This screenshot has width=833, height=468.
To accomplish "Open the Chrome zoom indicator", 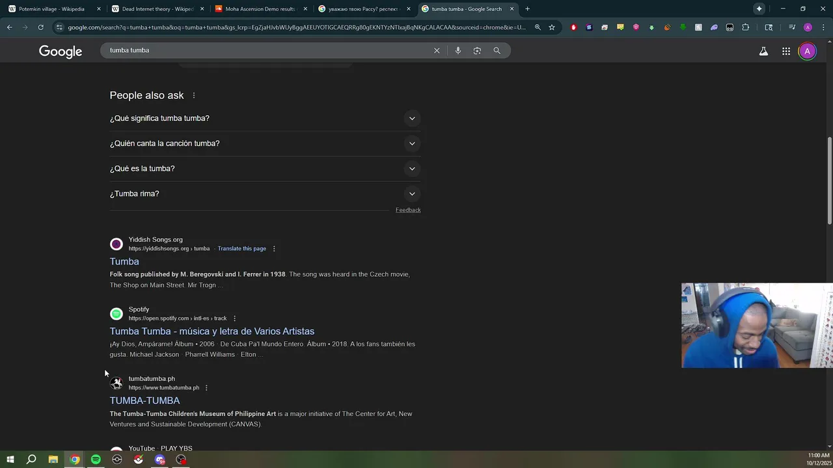I will pos(538,27).
